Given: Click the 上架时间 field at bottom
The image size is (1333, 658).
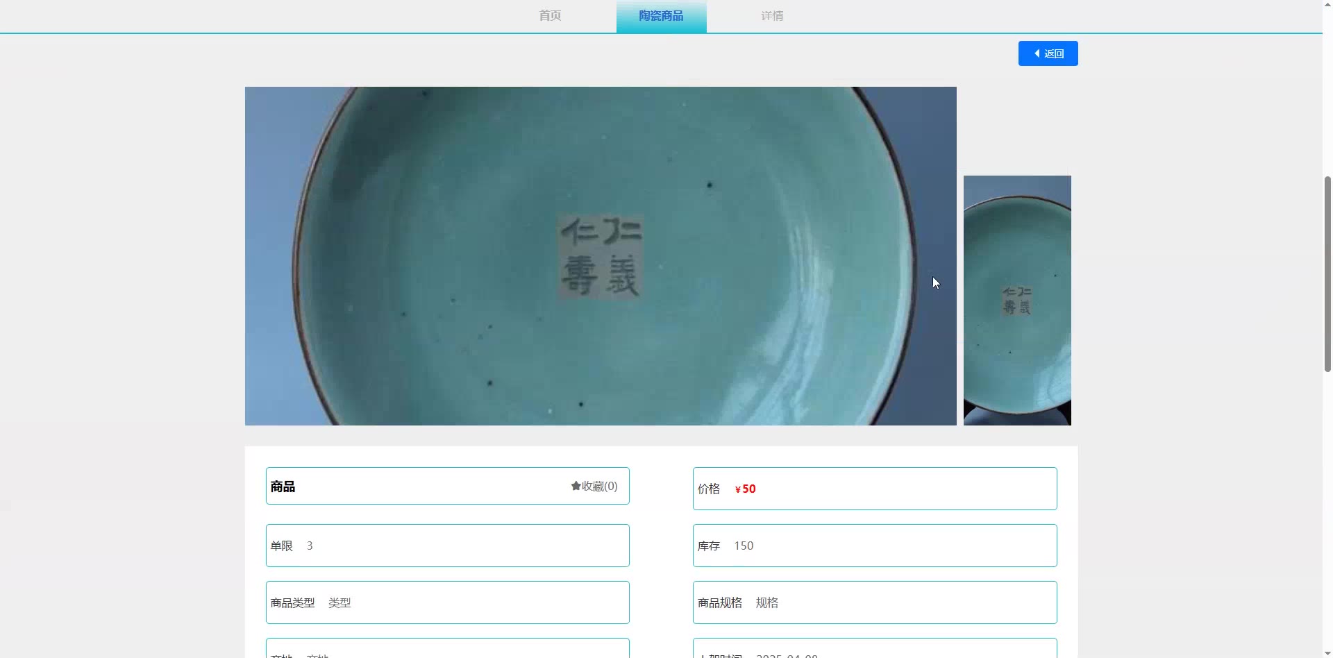Looking at the screenshot, I should pyautogui.click(x=875, y=648).
